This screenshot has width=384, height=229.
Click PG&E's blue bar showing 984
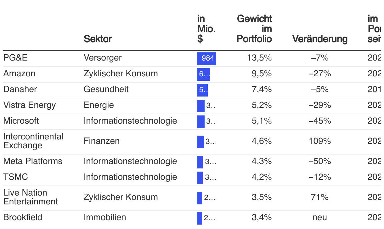(x=206, y=58)
